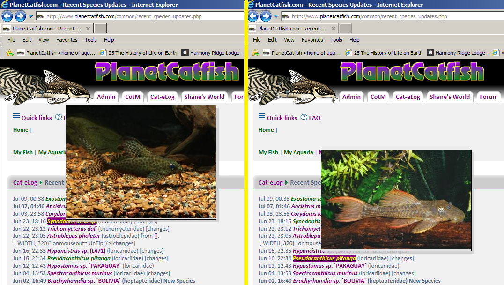Click add-to-favorites star in right window
Screen dimensions: 504x285
(x=256, y=53)
